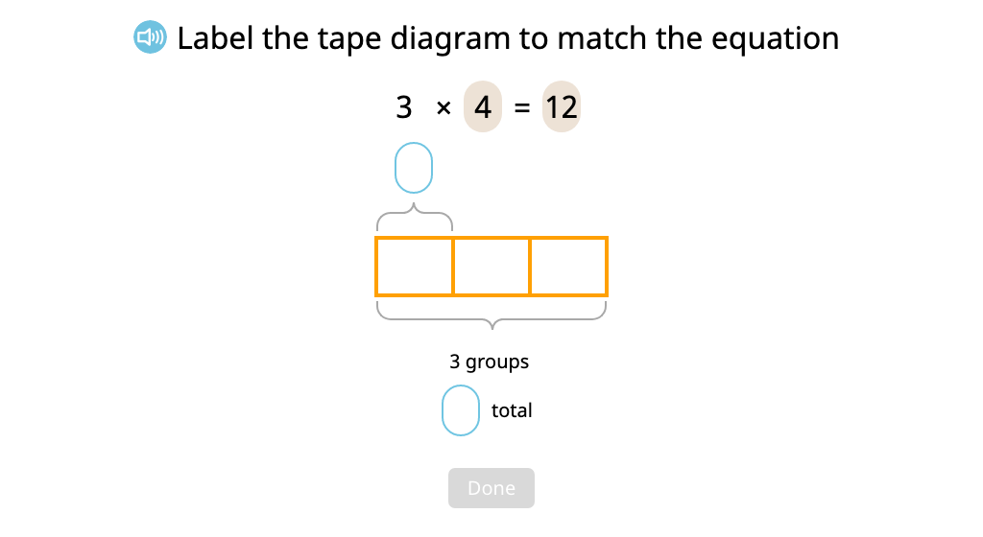This screenshot has height=537, width=983.
Task: Select the number 4 tile
Action: coord(483,106)
